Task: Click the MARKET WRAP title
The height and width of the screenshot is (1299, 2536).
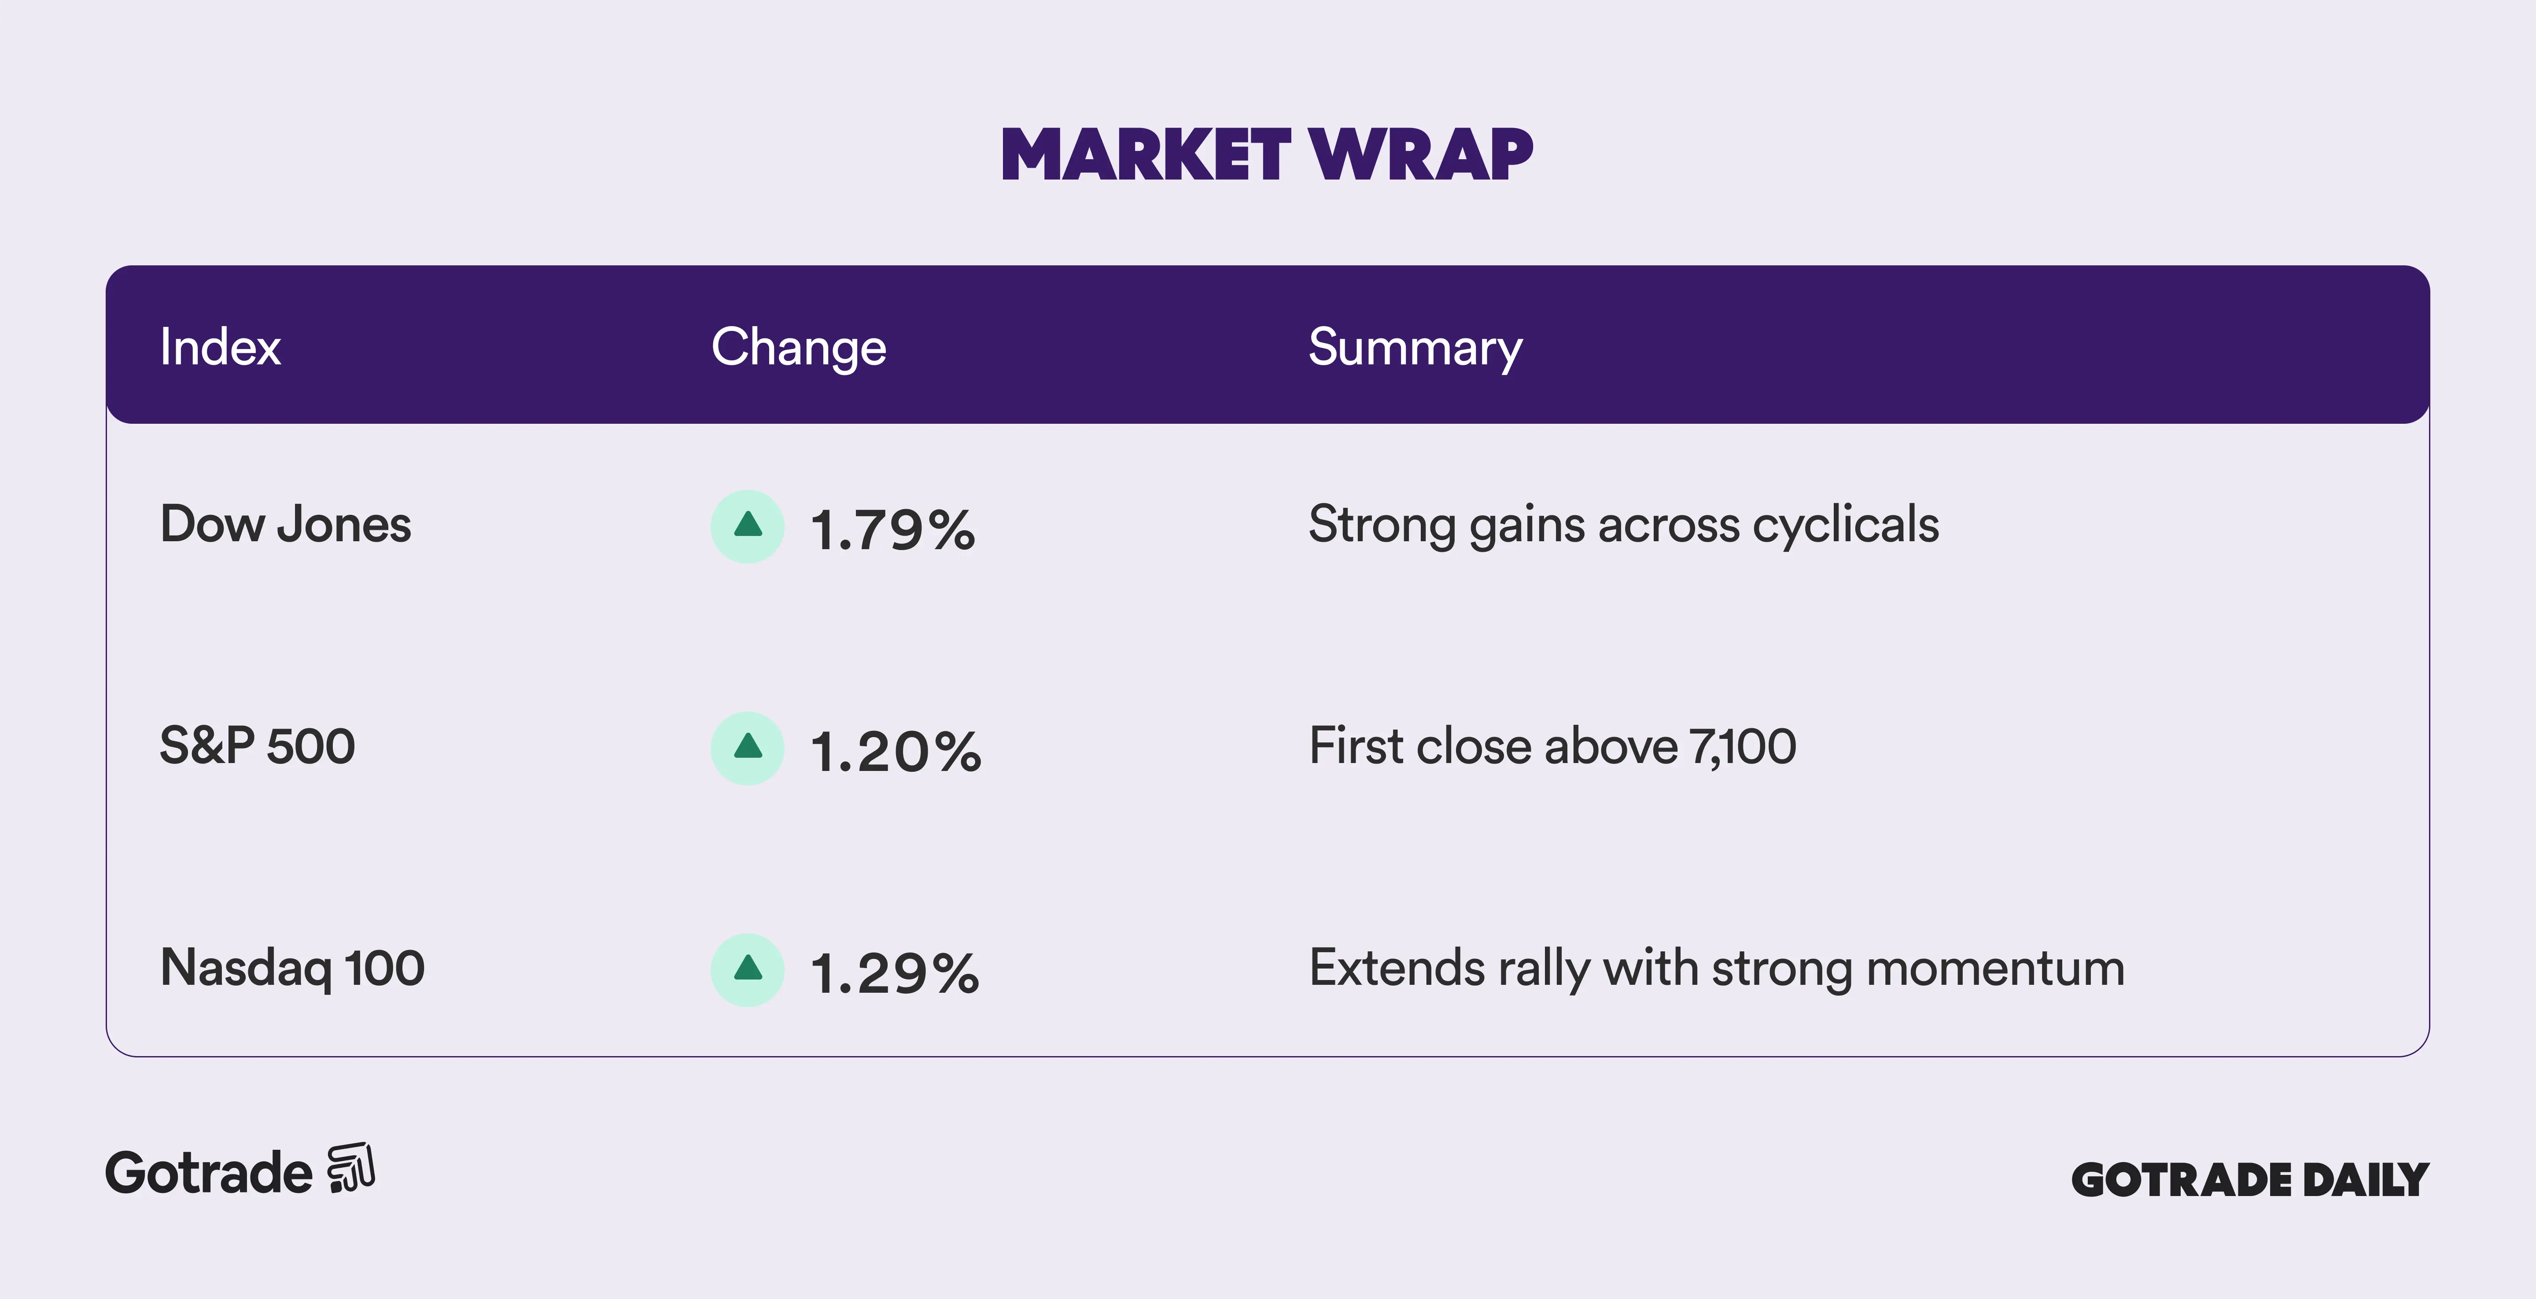Action: [1267, 155]
